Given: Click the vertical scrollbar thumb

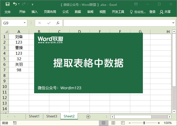Looking at the screenshot, I should [x=174, y=60].
